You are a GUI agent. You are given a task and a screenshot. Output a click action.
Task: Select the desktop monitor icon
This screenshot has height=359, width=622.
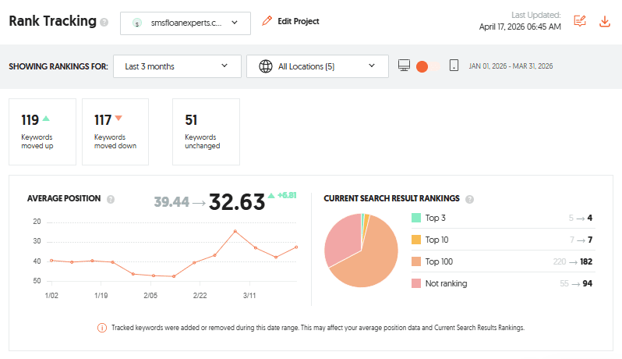click(404, 66)
